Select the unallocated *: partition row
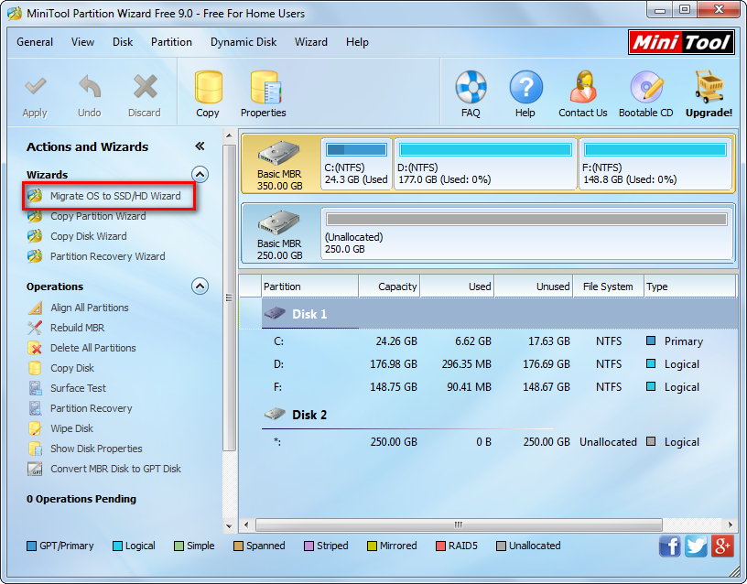Viewport: 747px width, 584px height. 488,442
